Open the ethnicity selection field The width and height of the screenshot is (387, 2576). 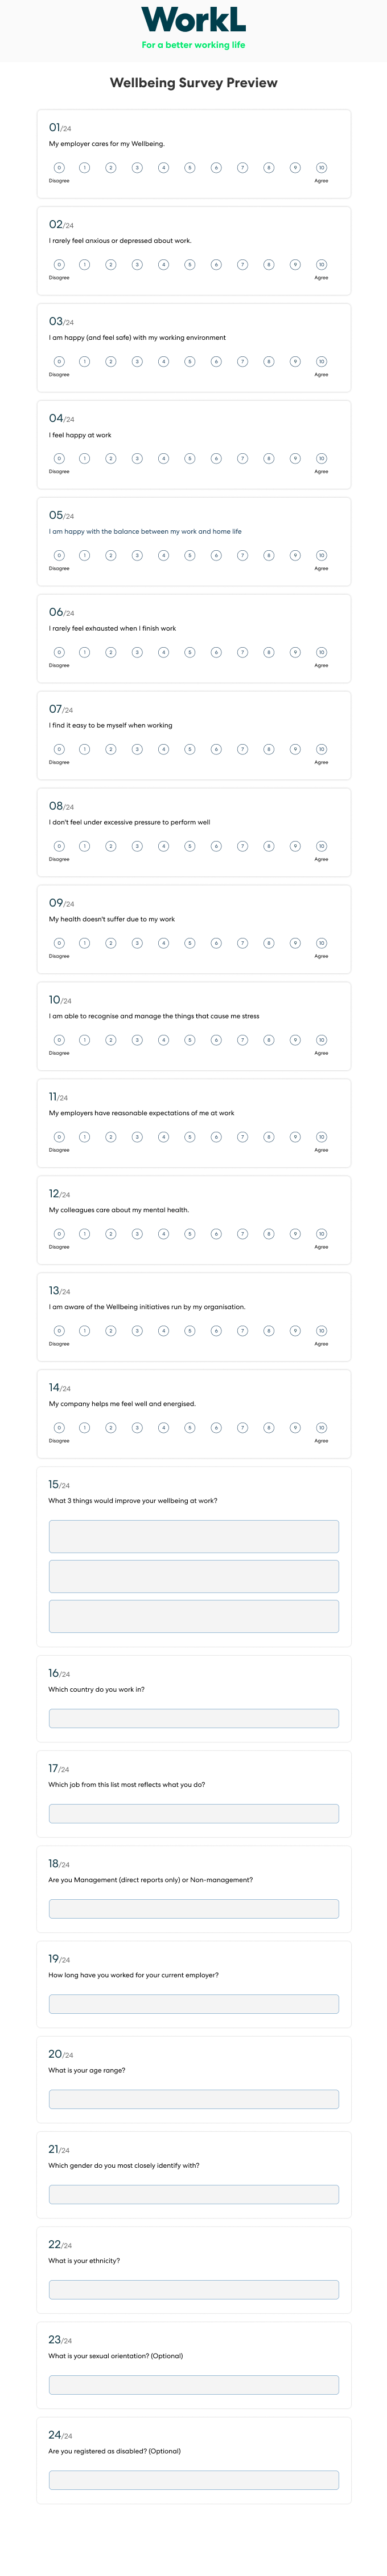tap(193, 2289)
